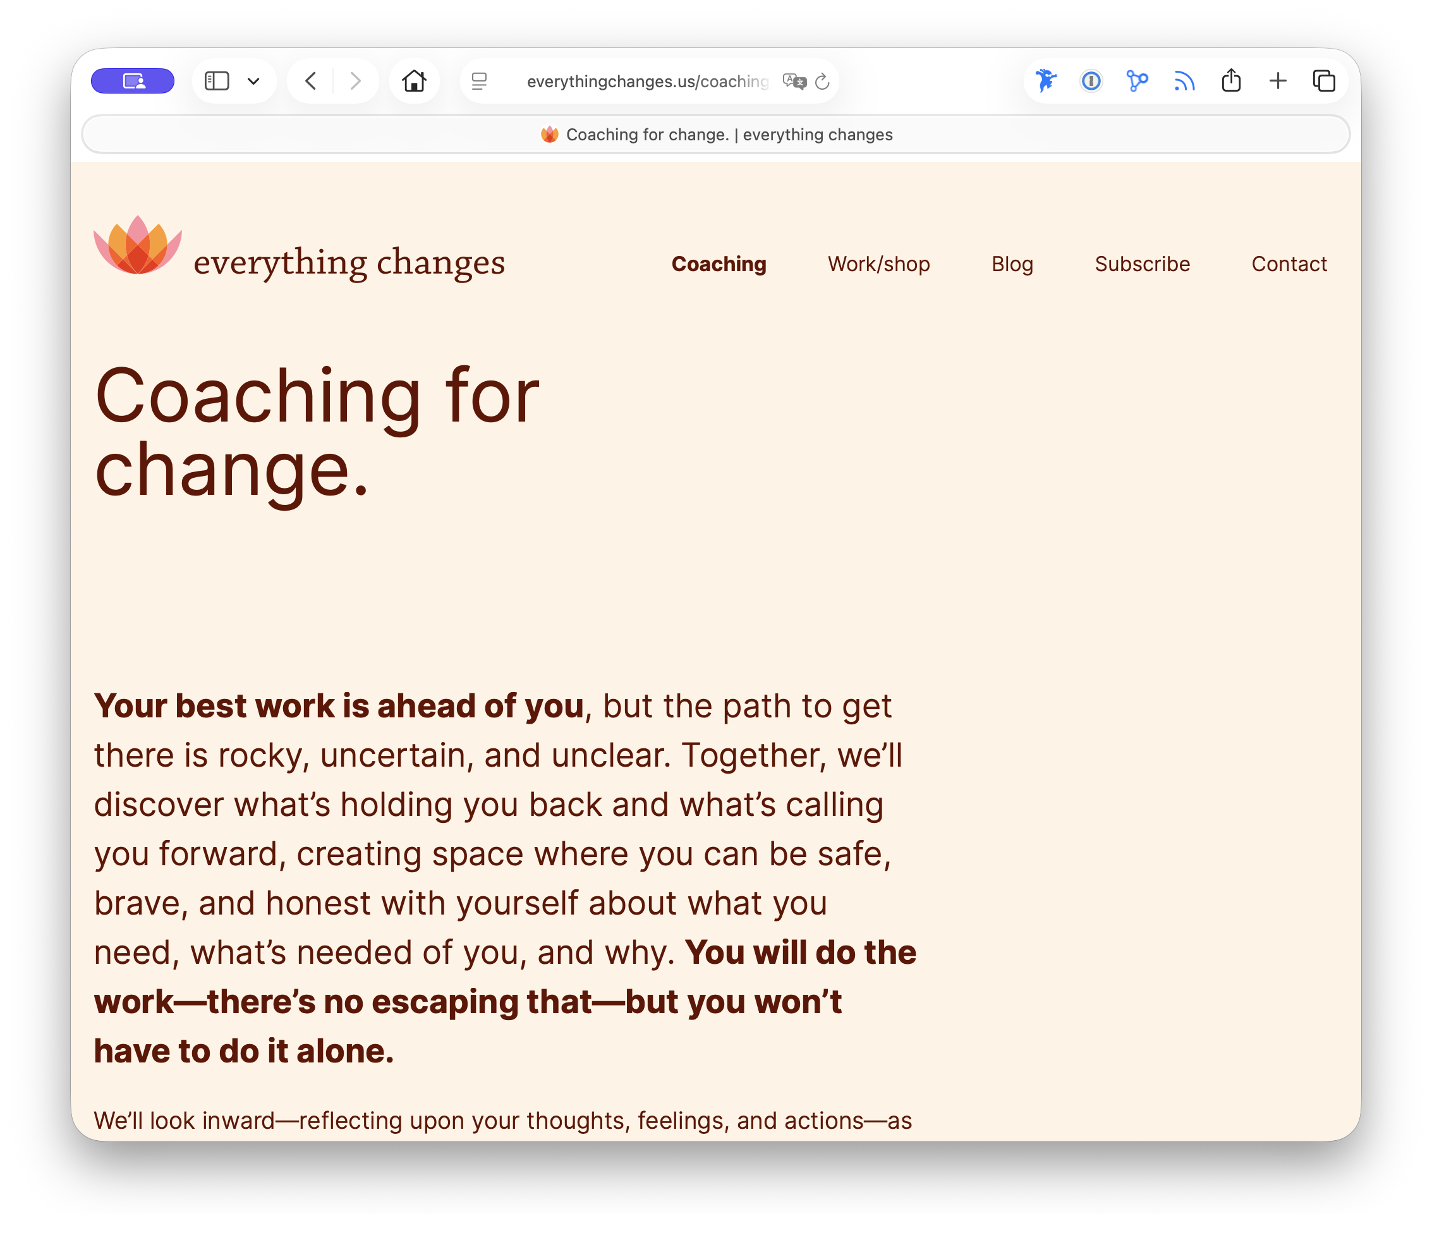Open the home page
Image resolution: width=1432 pixels, height=1235 pixels.
414,81
